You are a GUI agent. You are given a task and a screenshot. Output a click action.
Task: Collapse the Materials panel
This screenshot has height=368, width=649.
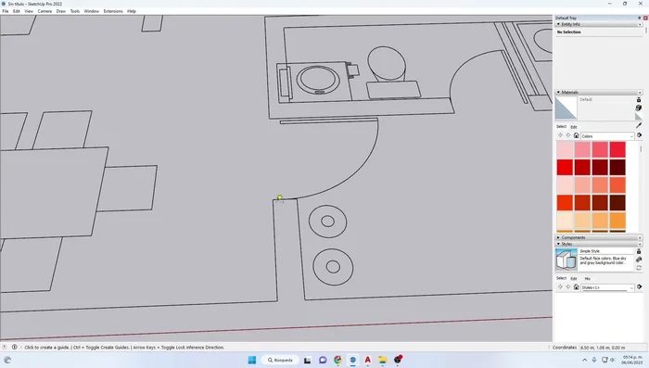pos(558,93)
